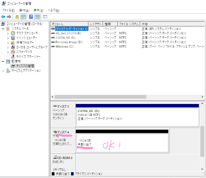Sort by the Status (状態) column header
The width and height of the screenshot is (206, 178).
click(172, 24)
